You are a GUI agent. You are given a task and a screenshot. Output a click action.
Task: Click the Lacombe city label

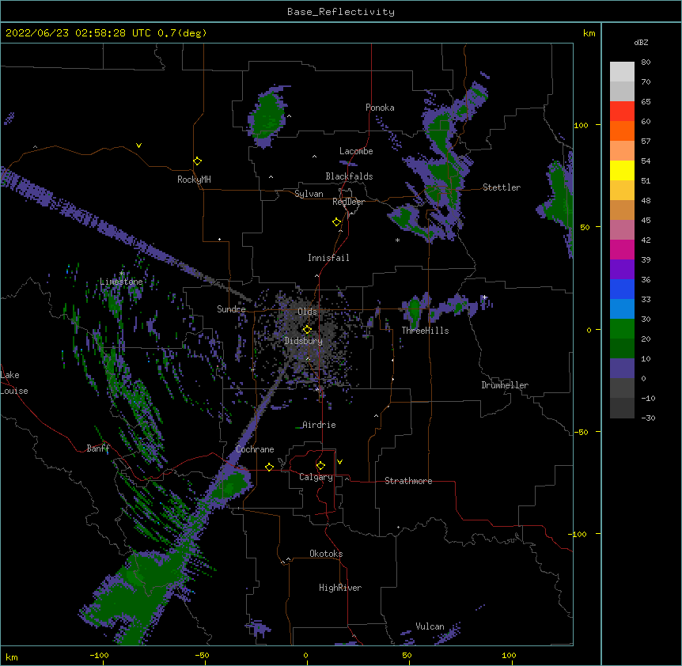(356, 151)
